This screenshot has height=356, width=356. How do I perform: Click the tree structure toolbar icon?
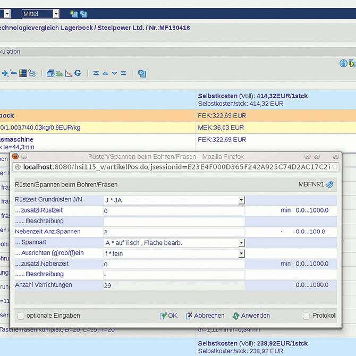pos(32,73)
